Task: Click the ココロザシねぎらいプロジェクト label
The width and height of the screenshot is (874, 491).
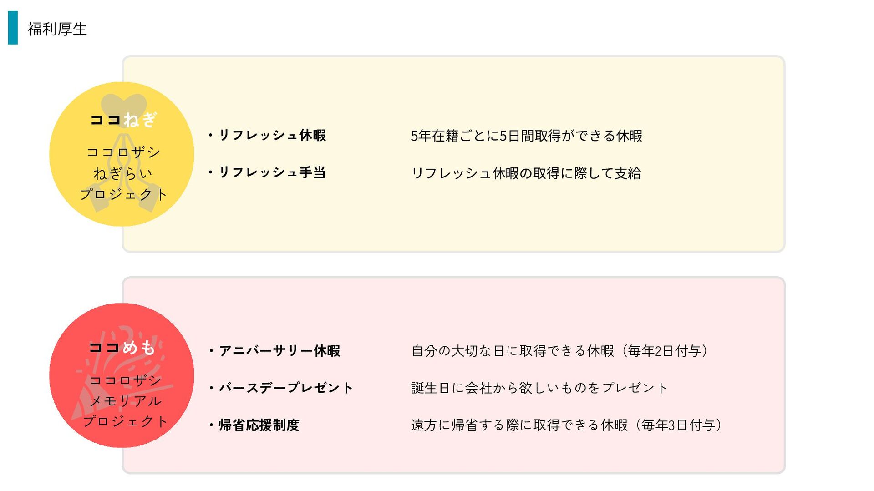Action: [123, 173]
